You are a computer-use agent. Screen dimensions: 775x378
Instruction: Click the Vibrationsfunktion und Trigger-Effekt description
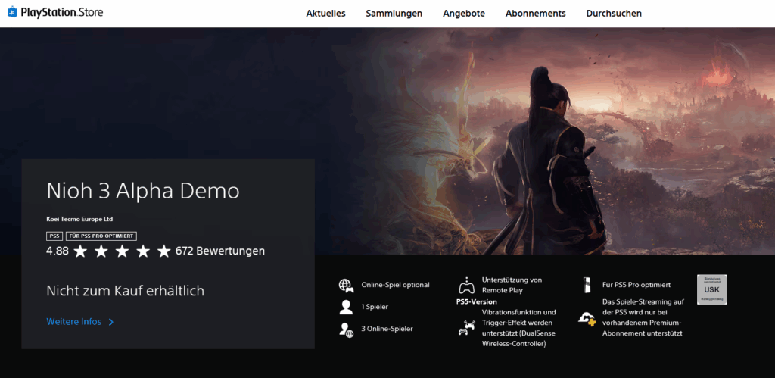pos(519,327)
